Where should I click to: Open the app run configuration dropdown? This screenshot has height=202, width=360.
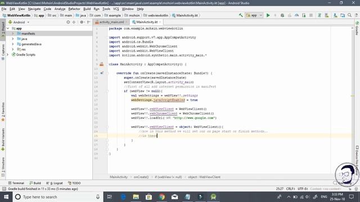(254, 15)
